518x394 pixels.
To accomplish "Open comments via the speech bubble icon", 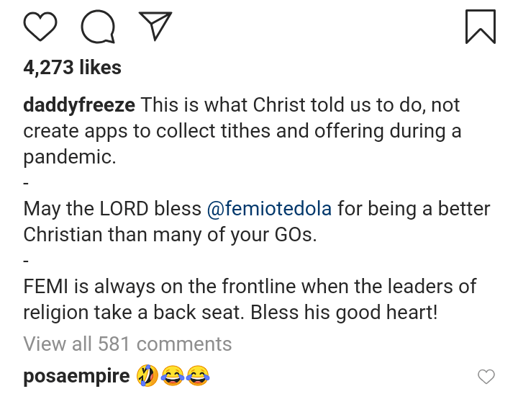I will point(98,27).
